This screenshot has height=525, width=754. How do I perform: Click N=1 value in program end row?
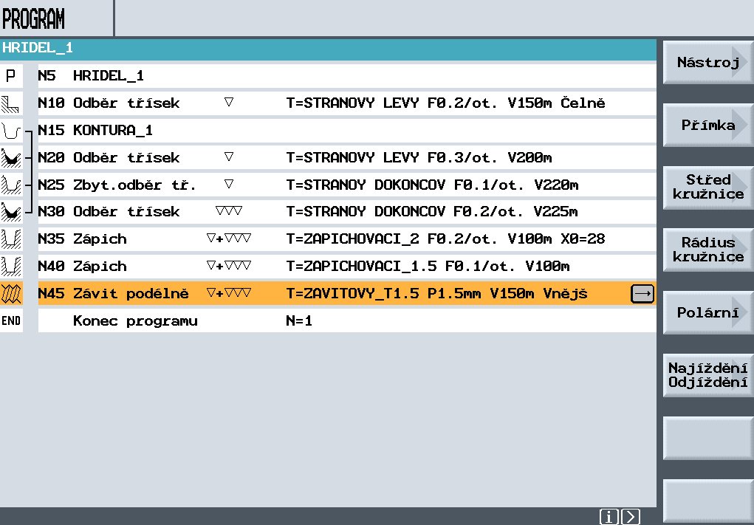pos(299,320)
